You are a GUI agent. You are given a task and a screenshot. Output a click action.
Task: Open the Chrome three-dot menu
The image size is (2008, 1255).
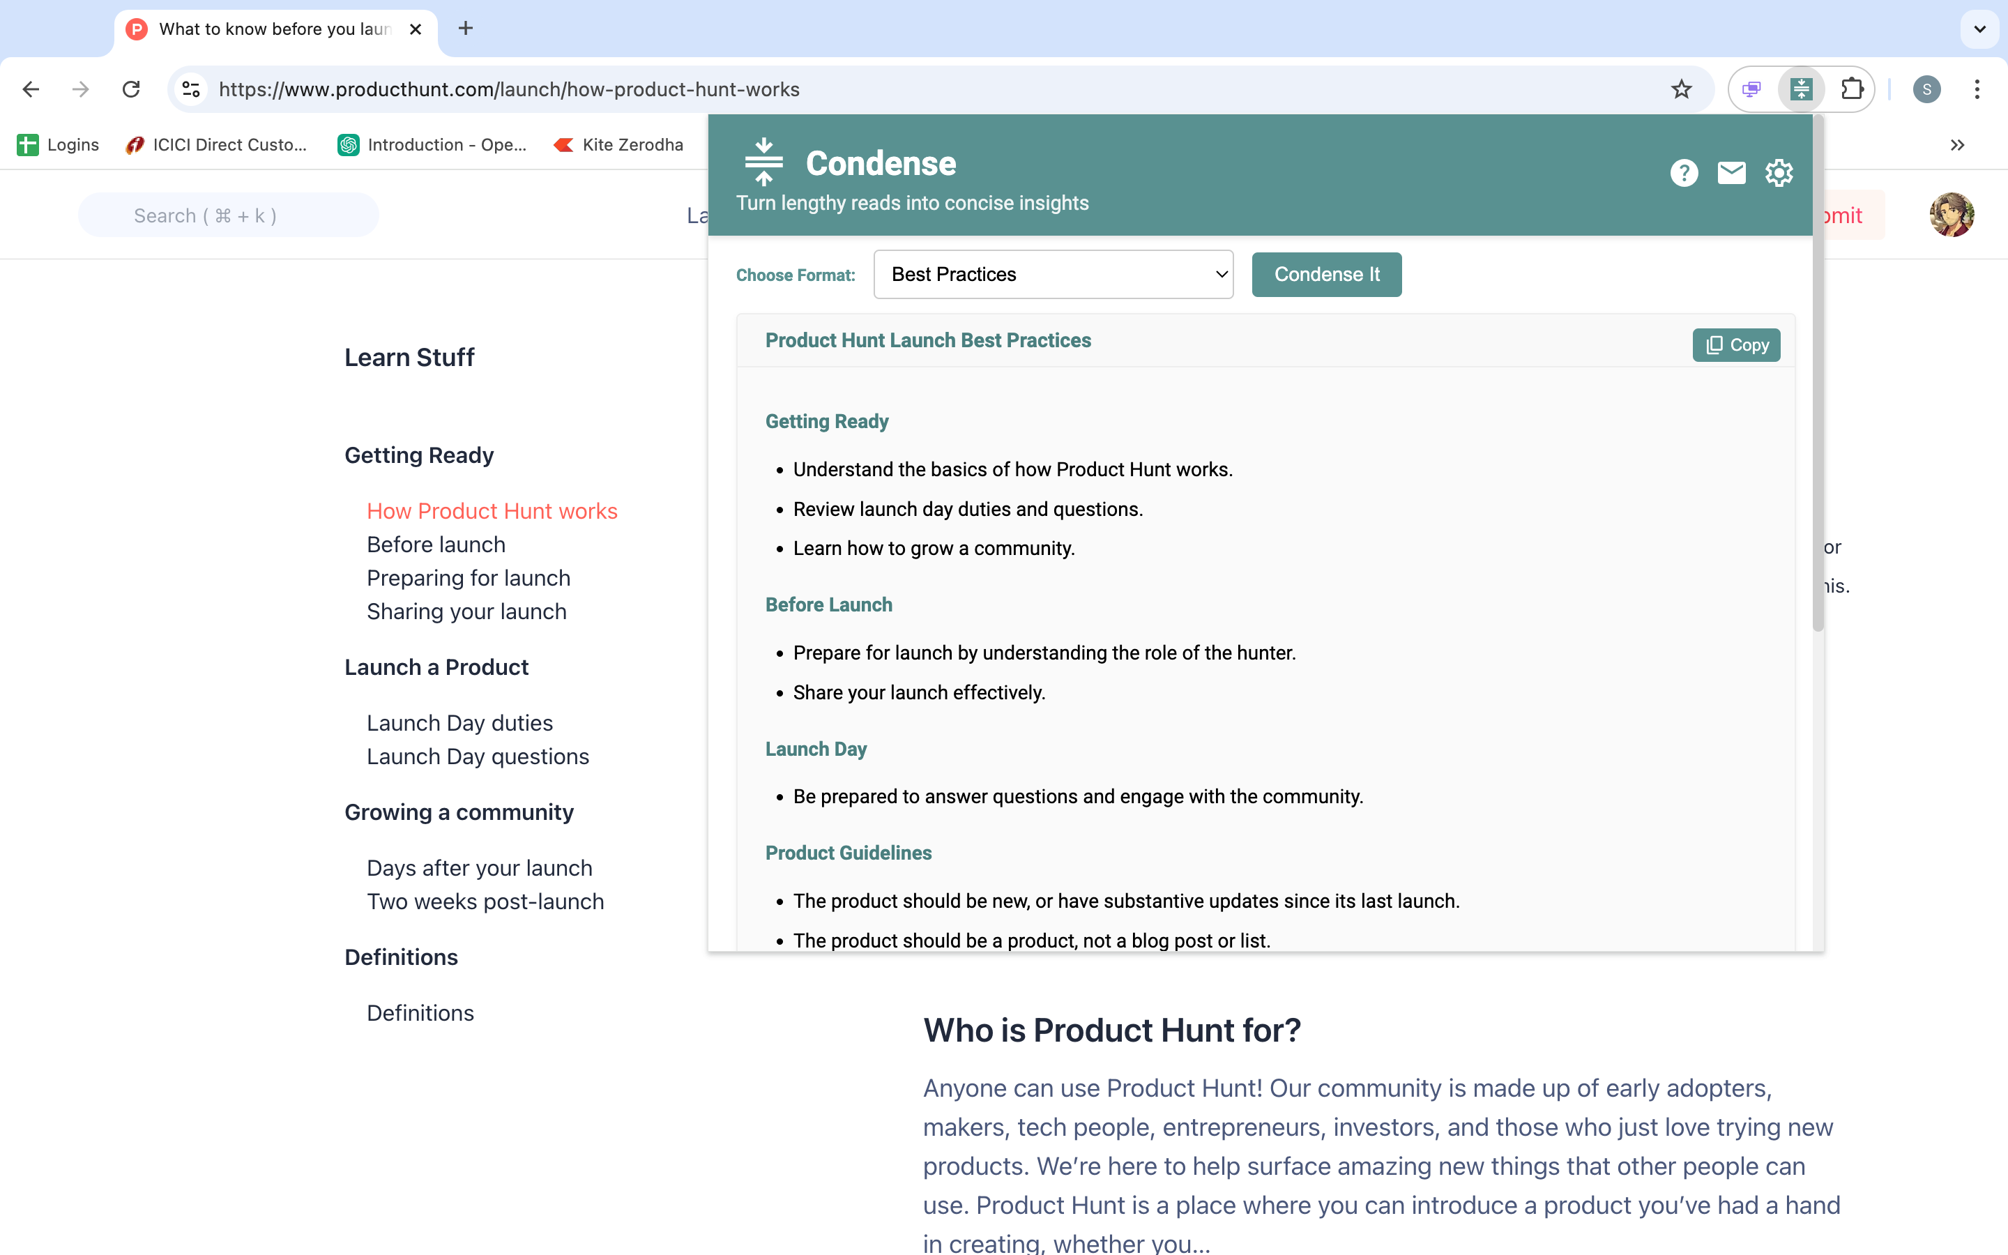click(1977, 89)
